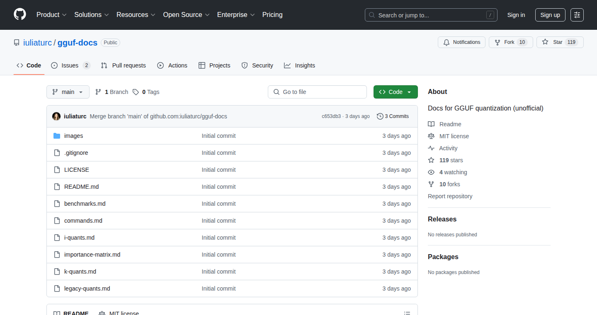
Task: Expand the Product menu
Action: click(51, 15)
